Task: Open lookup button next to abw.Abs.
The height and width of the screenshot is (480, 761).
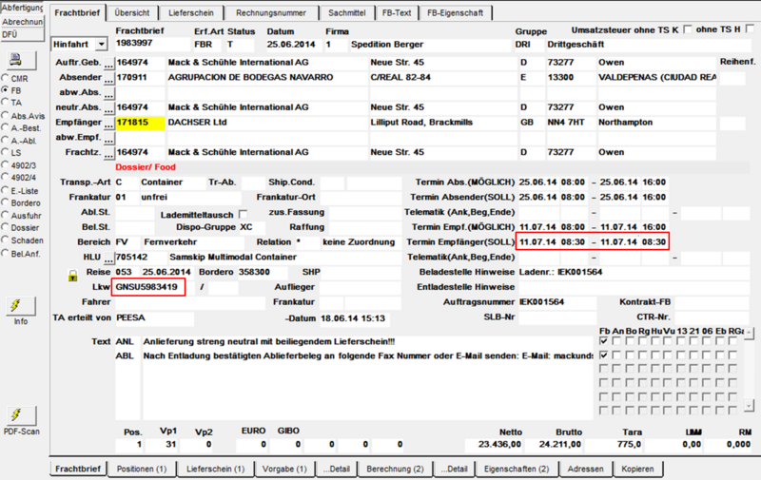Action: click(x=108, y=93)
